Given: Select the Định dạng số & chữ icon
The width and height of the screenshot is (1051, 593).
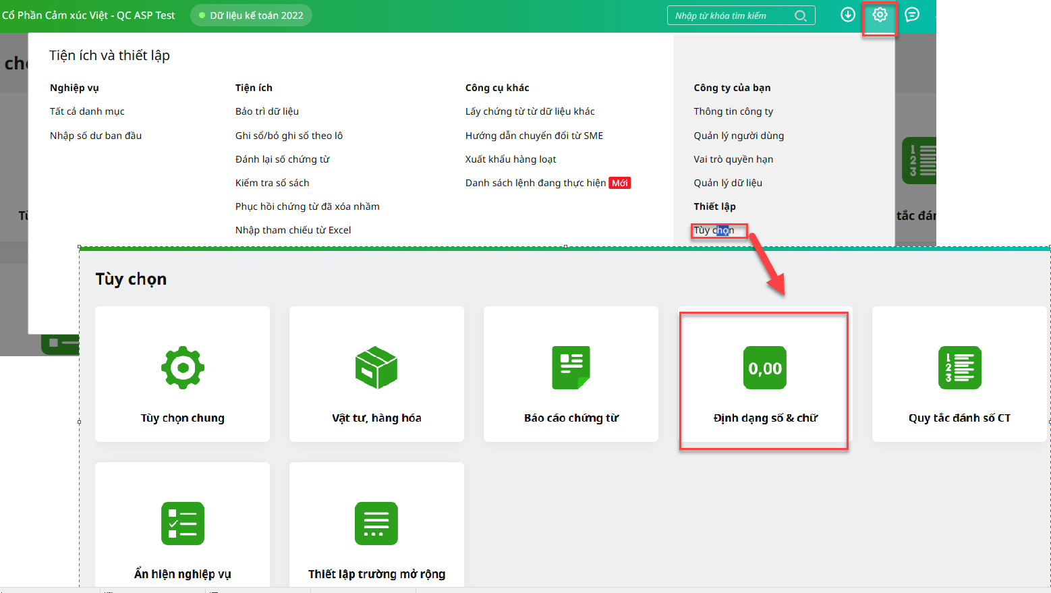Looking at the screenshot, I should (x=764, y=368).
